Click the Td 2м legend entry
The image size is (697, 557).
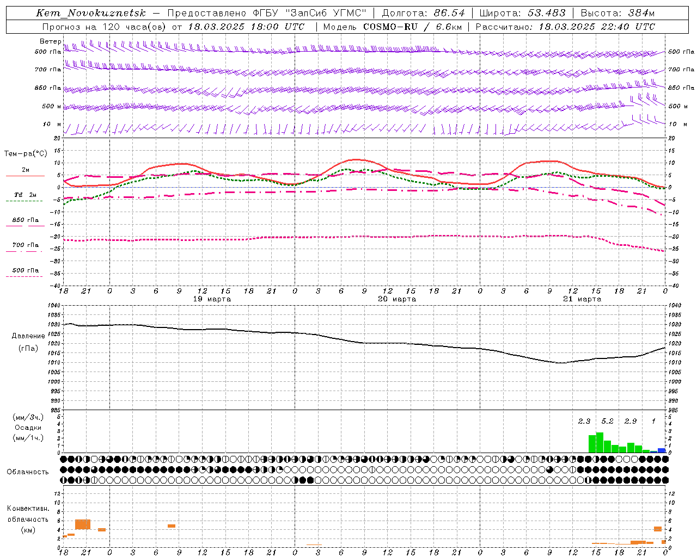(x=25, y=195)
